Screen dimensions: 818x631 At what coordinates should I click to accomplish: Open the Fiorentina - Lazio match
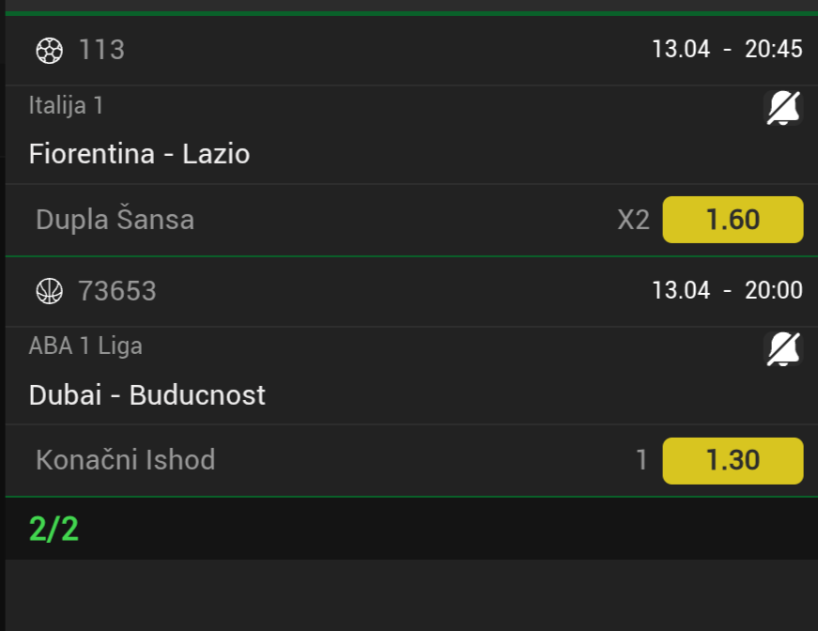coord(140,153)
